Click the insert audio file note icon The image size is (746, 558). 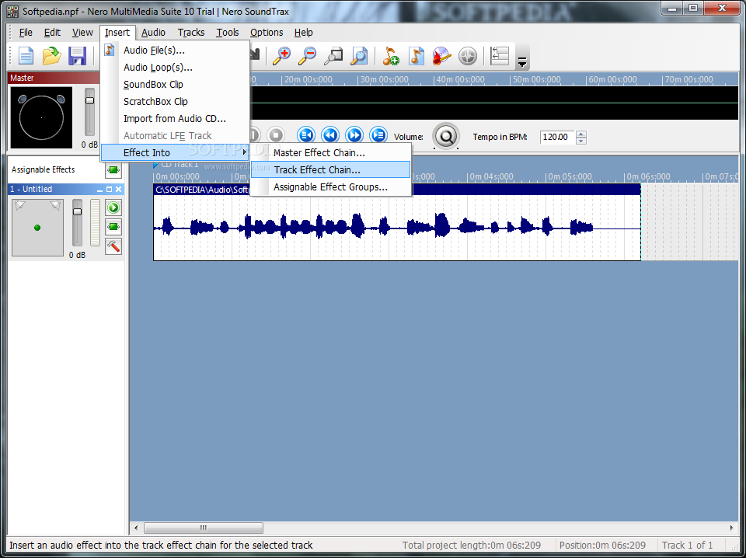pyautogui.click(x=417, y=56)
